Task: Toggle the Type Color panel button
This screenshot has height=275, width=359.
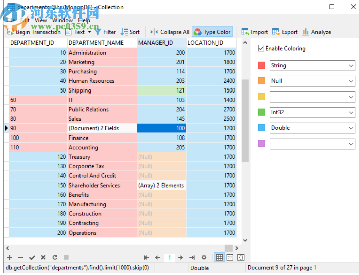Action: (212, 32)
